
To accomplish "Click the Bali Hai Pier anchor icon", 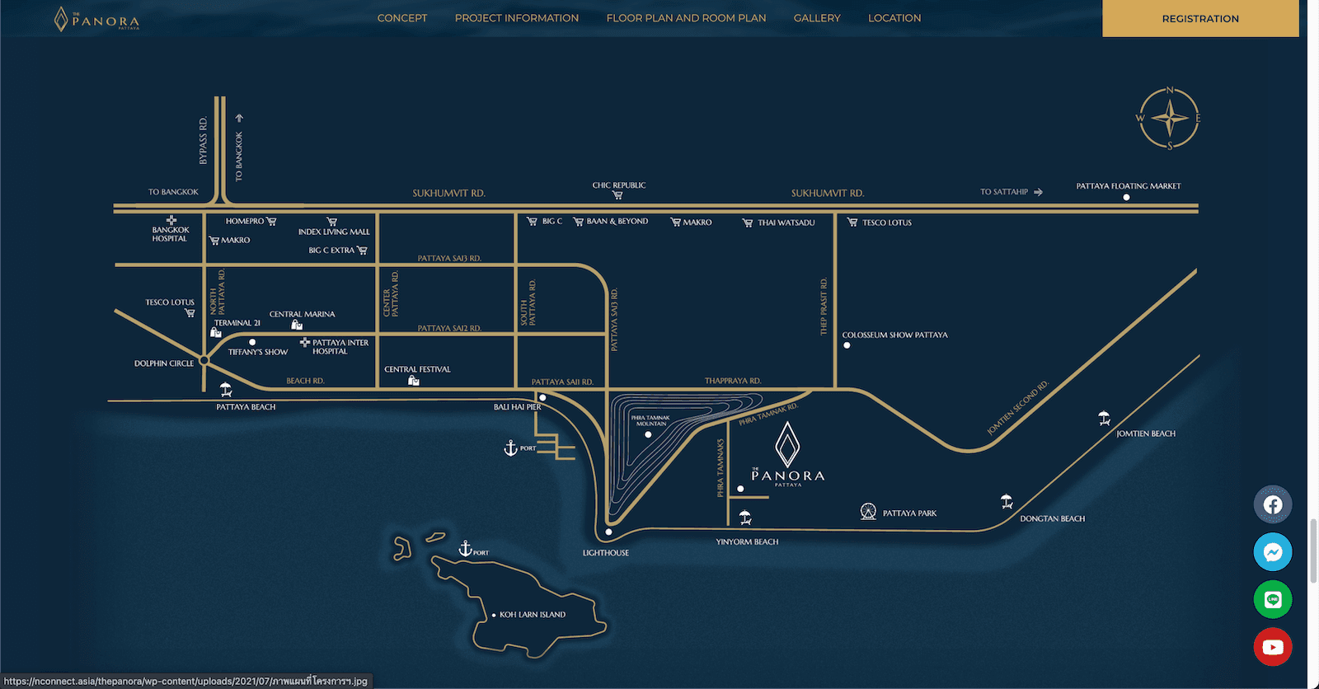I will 510,448.
